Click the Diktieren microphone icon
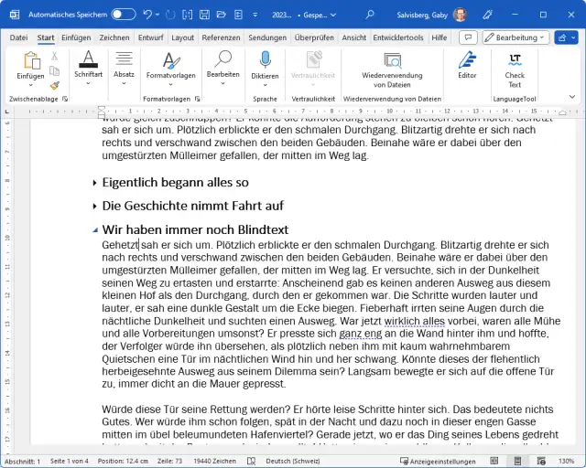The width and height of the screenshot is (586, 468). (265, 60)
